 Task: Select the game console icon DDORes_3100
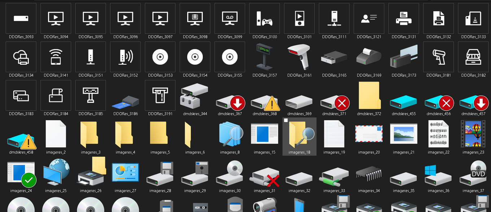coord(264,18)
